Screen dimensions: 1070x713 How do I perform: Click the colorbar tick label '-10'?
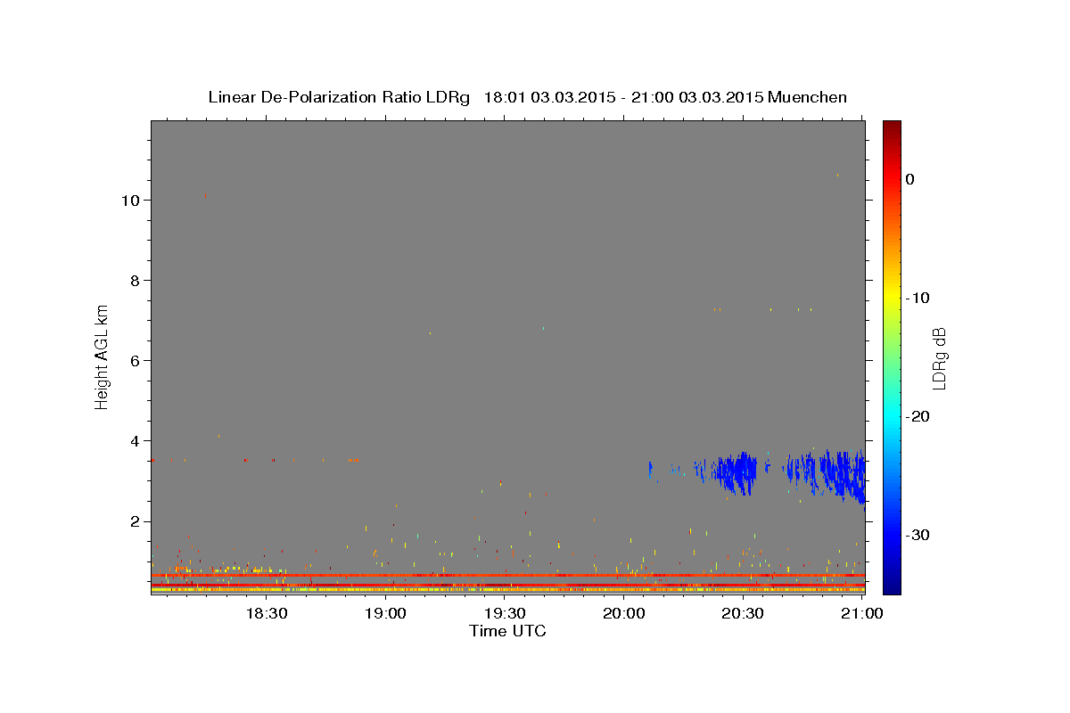click(918, 298)
